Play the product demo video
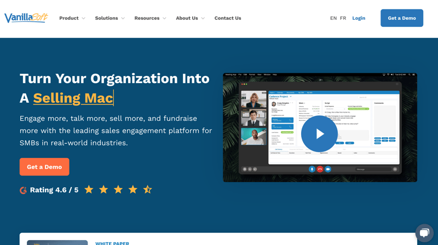The width and height of the screenshot is (438, 245). [x=319, y=134]
